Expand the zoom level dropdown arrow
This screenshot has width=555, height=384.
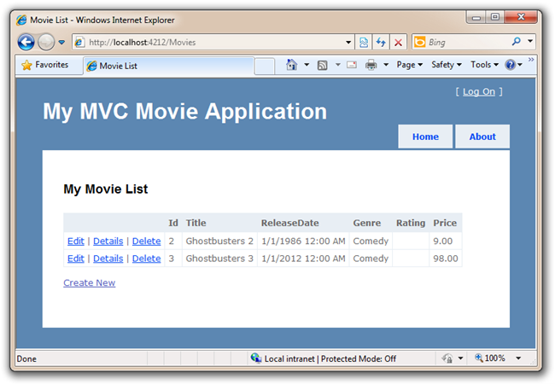(x=518, y=358)
